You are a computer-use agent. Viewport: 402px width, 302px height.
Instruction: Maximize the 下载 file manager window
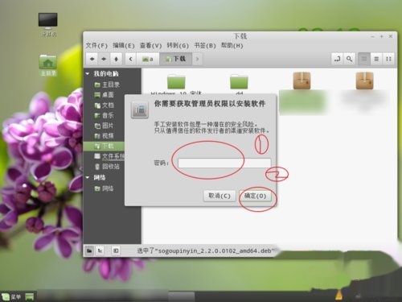[381, 36]
